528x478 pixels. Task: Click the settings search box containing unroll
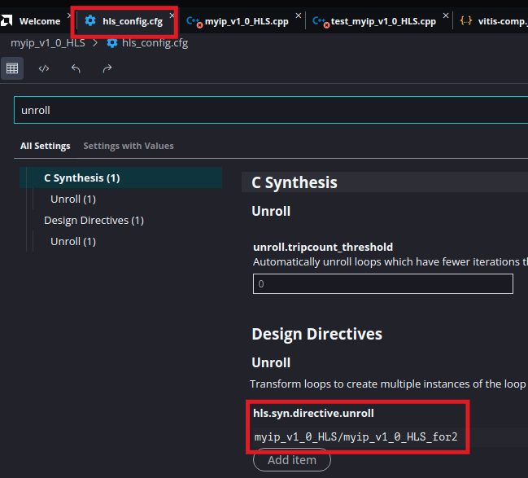click(x=268, y=110)
